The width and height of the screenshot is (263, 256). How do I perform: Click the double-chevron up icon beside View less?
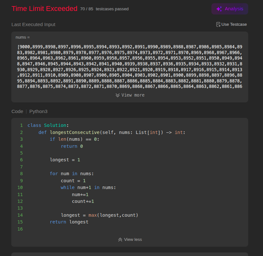tap(120, 240)
